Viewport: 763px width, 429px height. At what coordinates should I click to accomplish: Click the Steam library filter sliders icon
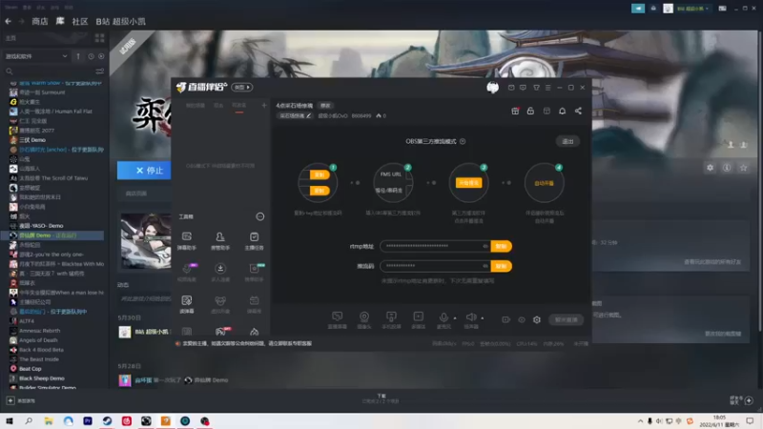pyautogui.click(x=100, y=71)
